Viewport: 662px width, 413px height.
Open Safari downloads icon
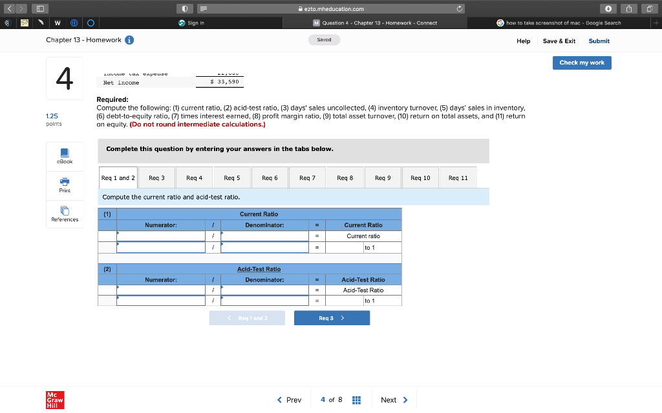tap(608, 8)
